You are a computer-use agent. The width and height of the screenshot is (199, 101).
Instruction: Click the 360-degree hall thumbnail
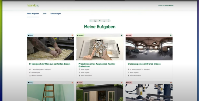[149, 49]
